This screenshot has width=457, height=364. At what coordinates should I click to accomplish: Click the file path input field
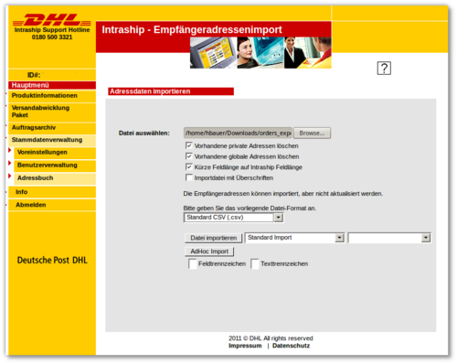[x=238, y=133]
